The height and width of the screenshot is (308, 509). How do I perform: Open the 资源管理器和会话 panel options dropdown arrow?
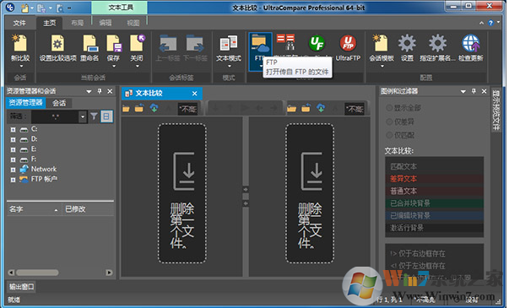[x=89, y=91]
